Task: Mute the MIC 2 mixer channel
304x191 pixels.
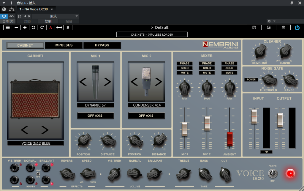Action: click(207, 73)
